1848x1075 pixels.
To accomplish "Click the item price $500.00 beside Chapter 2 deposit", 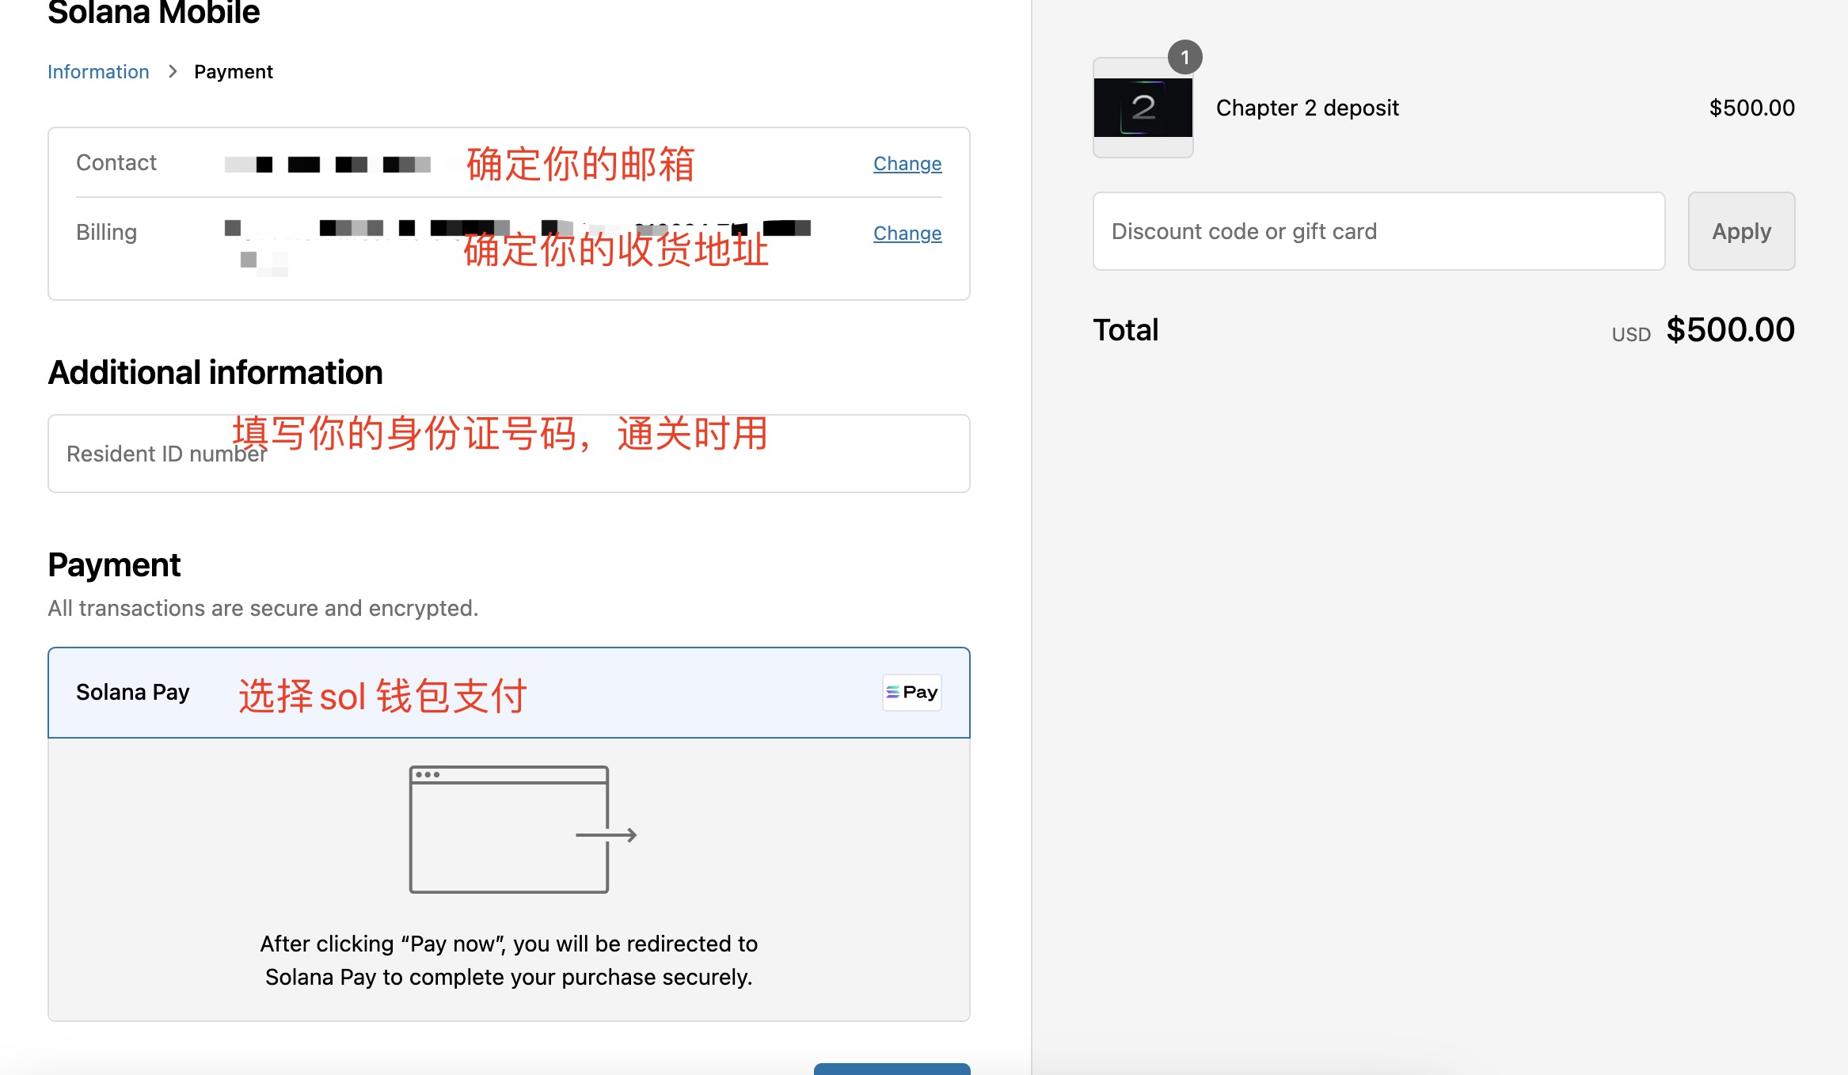I will [1751, 108].
